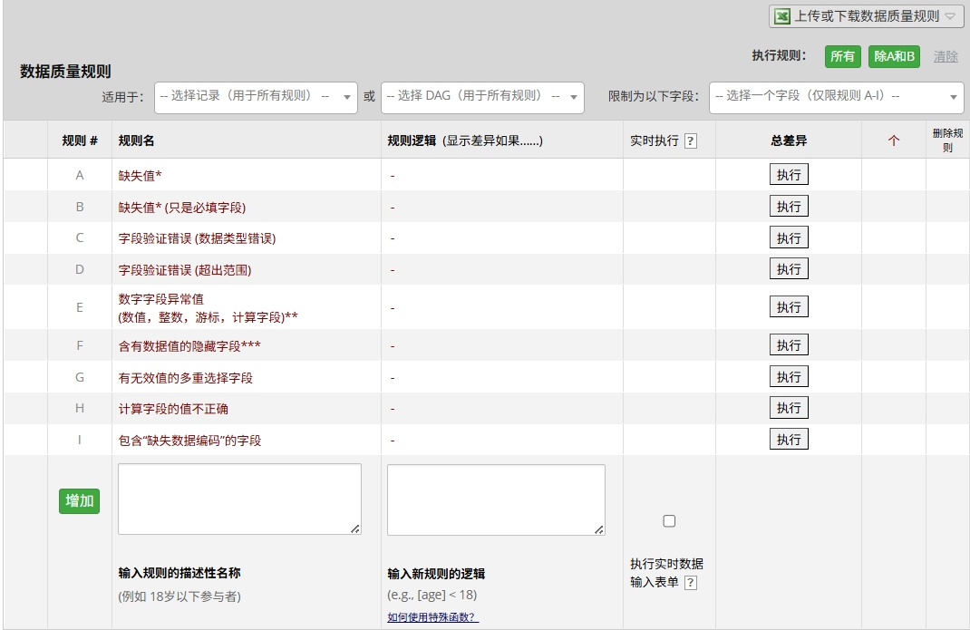The height and width of the screenshot is (630, 970).
Task: Click the 删除规则 column header
Action: click(x=947, y=141)
